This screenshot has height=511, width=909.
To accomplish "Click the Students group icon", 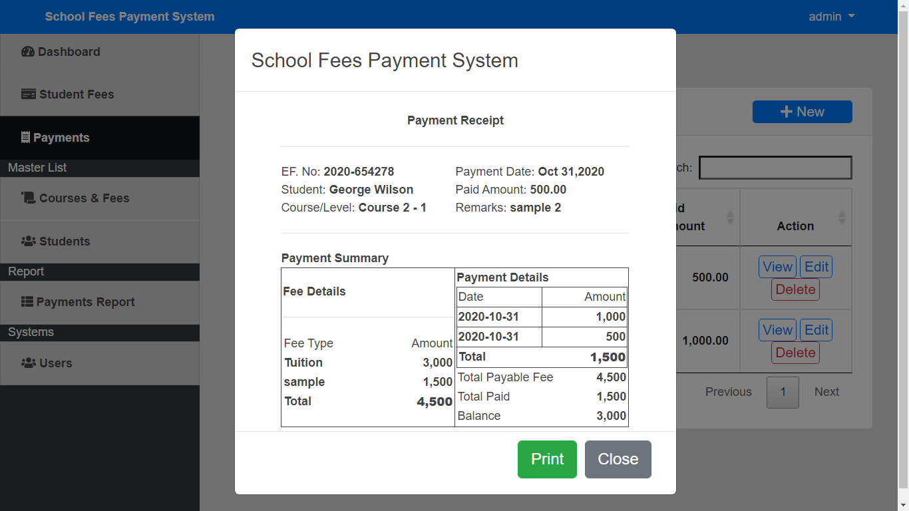I will (29, 242).
